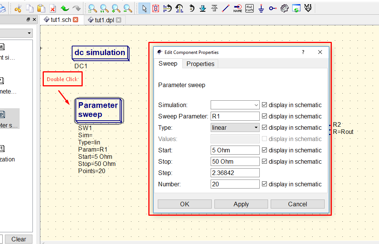Click the Insert Equation icon
Viewport: 379px width, 244px height.
250,9
